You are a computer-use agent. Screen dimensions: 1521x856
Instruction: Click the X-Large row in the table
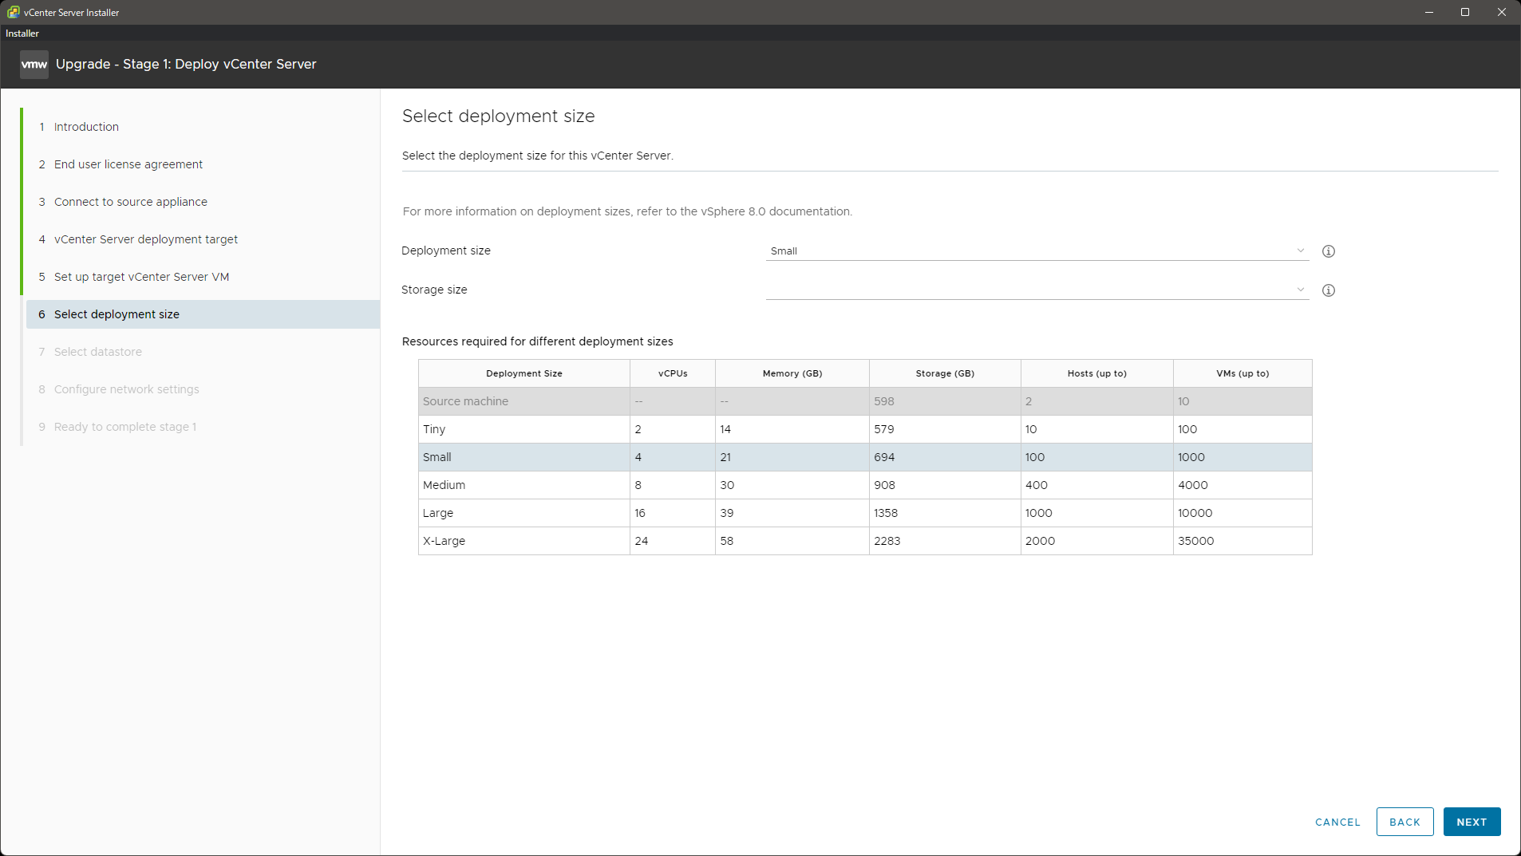point(864,541)
